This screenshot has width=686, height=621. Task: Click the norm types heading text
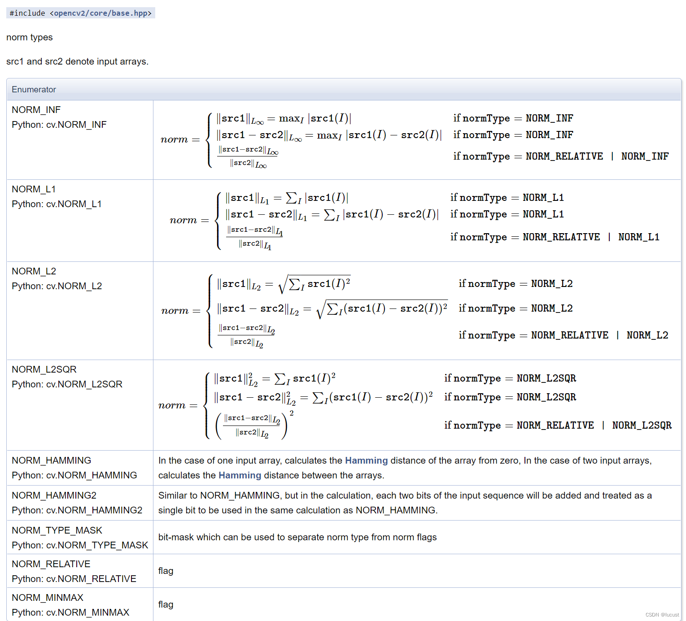pyautogui.click(x=29, y=37)
